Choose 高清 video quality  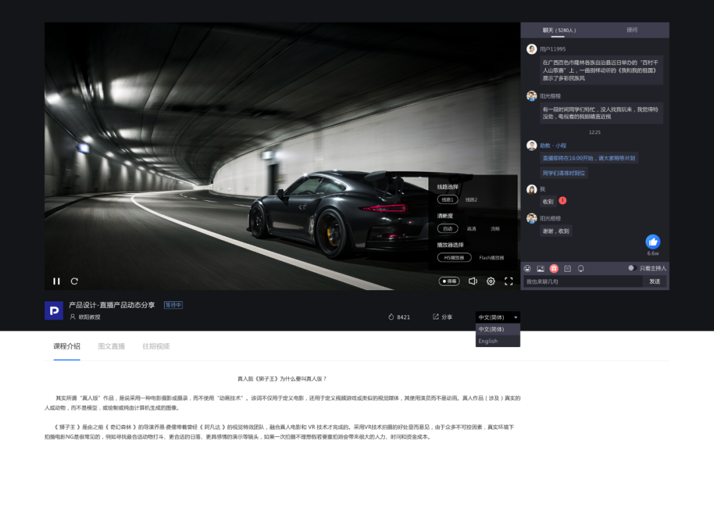pos(471,229)
